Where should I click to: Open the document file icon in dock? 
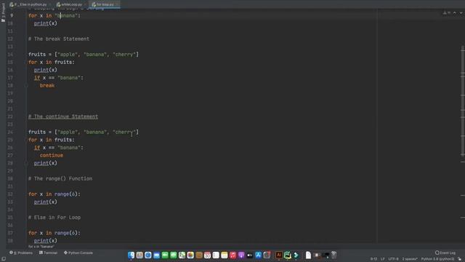coord(308,255)
